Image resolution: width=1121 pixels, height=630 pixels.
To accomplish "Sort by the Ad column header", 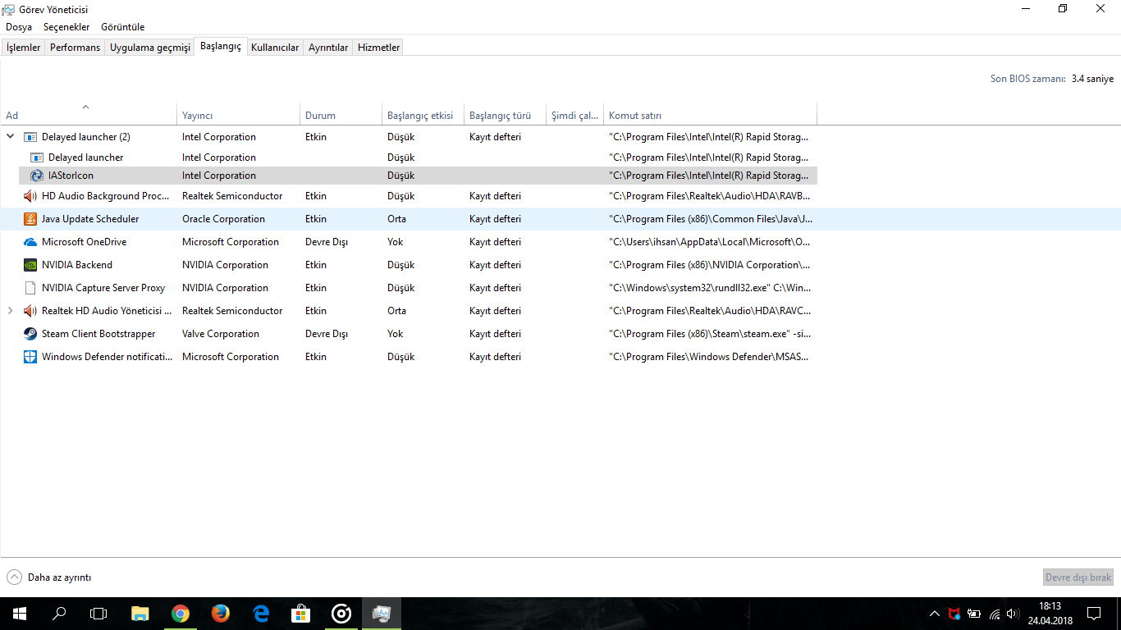I will pyautogui.click(x=89, y=116).
